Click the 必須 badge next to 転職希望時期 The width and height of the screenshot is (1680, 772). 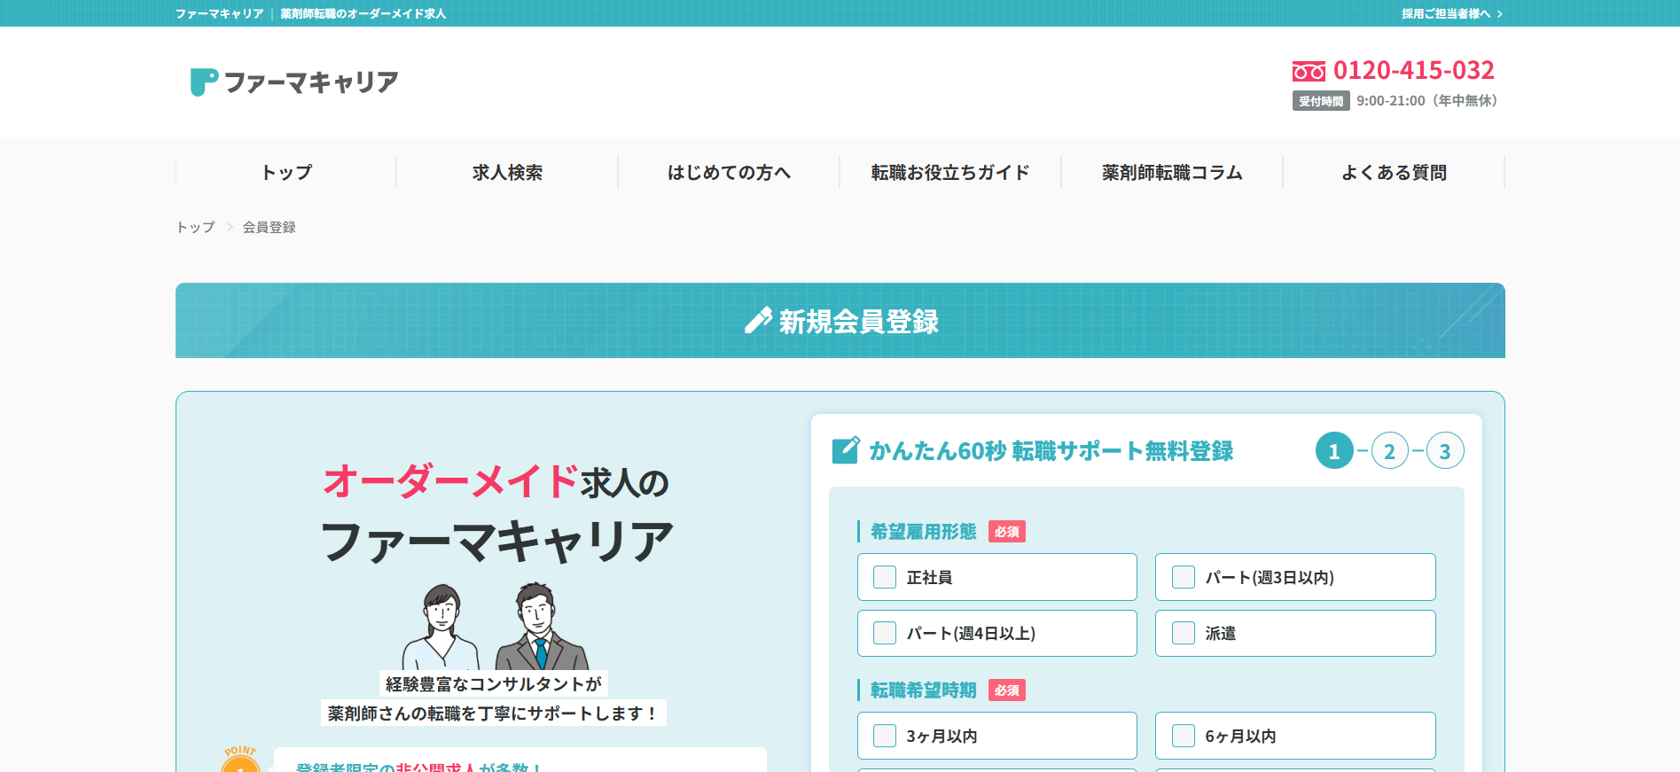[x=1007, y=690]
